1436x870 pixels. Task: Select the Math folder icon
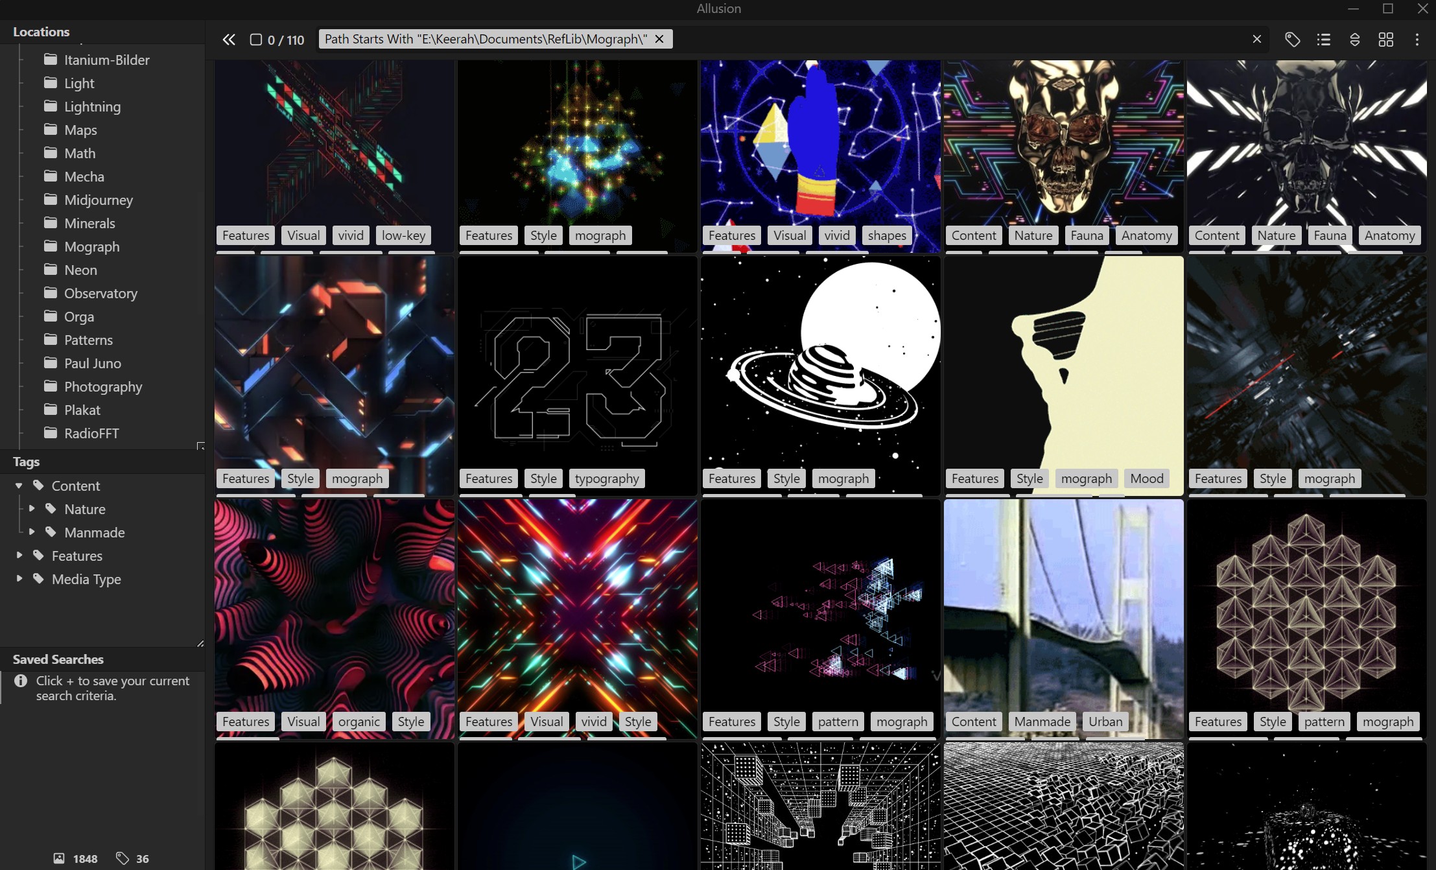pyautogui.click(x=51, y=152)
